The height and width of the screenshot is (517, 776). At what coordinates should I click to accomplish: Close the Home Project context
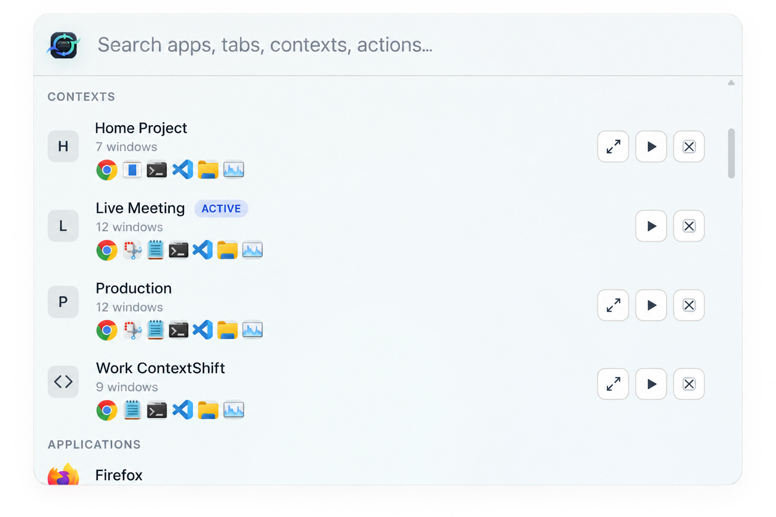(689, 147)
